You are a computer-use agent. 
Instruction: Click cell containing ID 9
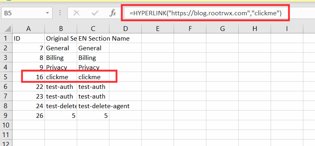29,67
